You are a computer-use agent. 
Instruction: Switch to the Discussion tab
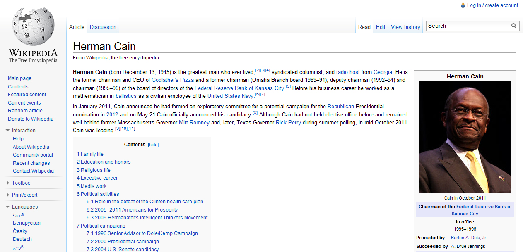click(x=103, y=27)
